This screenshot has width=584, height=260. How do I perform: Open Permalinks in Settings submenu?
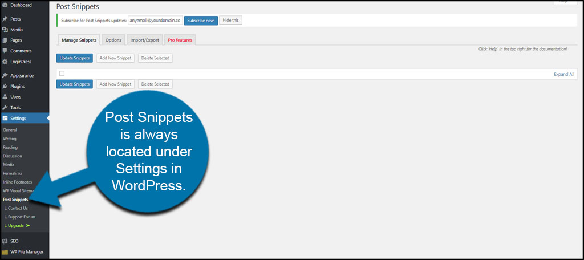click(x=13, y=173)
